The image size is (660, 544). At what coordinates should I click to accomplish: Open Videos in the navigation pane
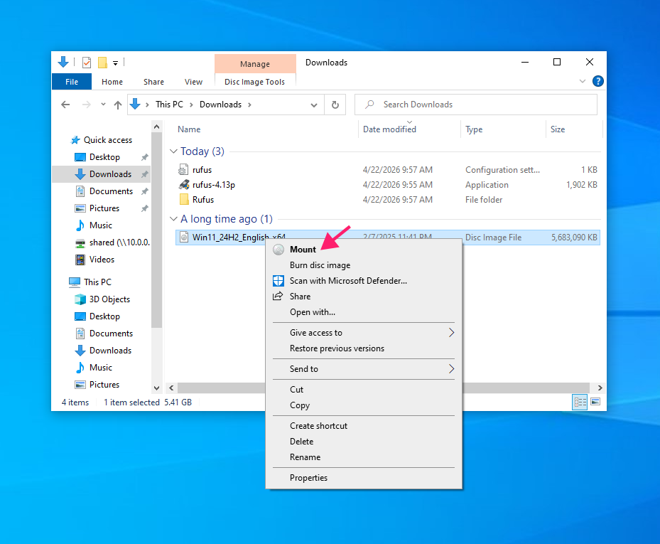point(102,260)
